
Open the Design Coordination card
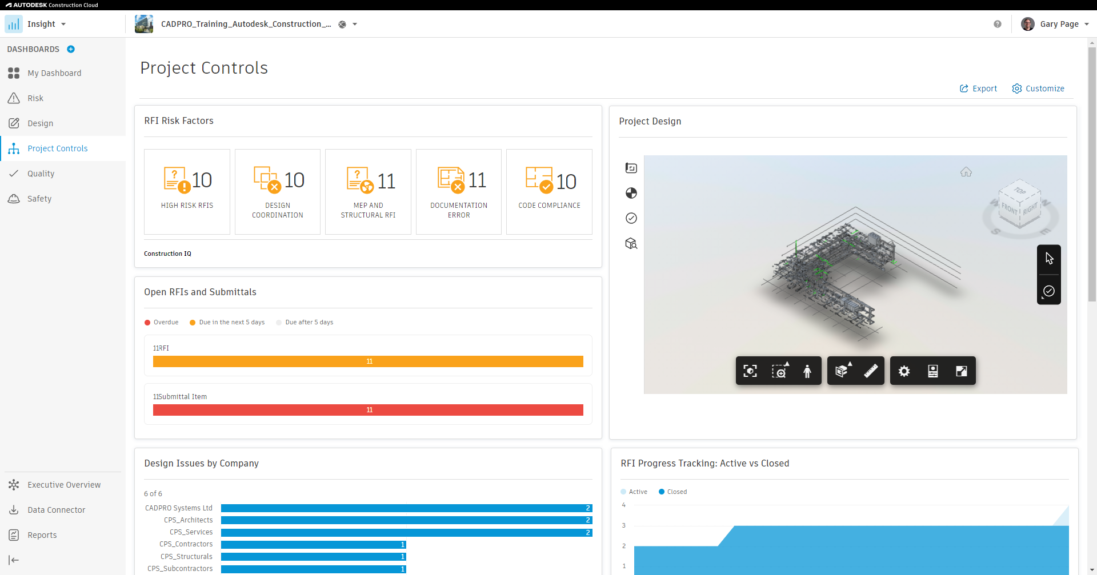tap(278, 192)
